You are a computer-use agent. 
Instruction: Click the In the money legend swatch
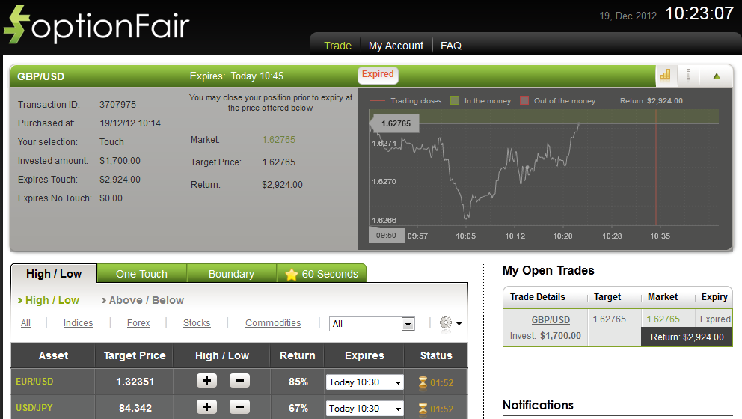[x=455, y=100]
